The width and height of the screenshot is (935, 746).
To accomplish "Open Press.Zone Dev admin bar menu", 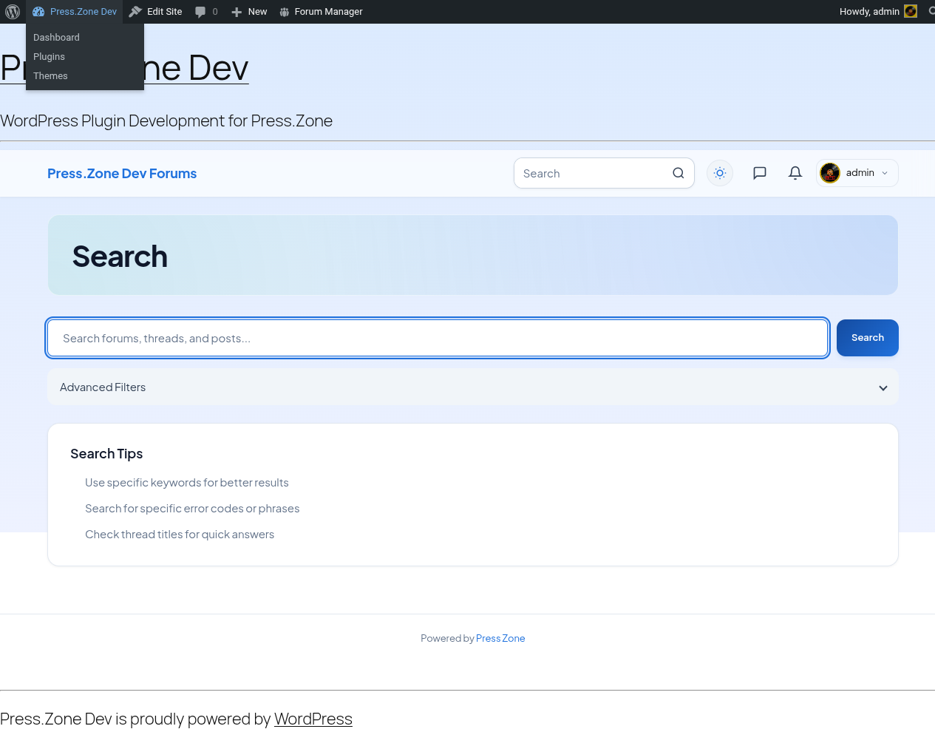I will click(x=75, y=12).
